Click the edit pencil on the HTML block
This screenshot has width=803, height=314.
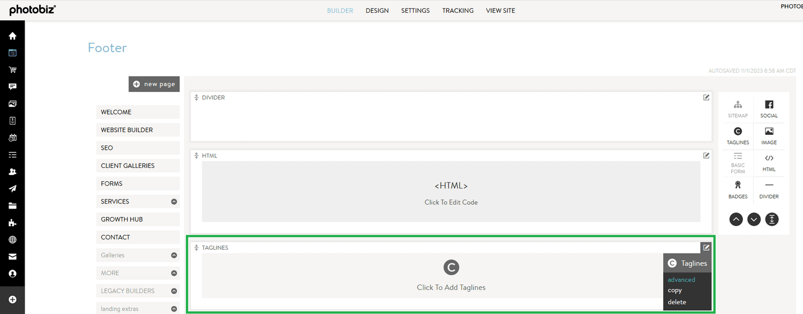point(706,155)
